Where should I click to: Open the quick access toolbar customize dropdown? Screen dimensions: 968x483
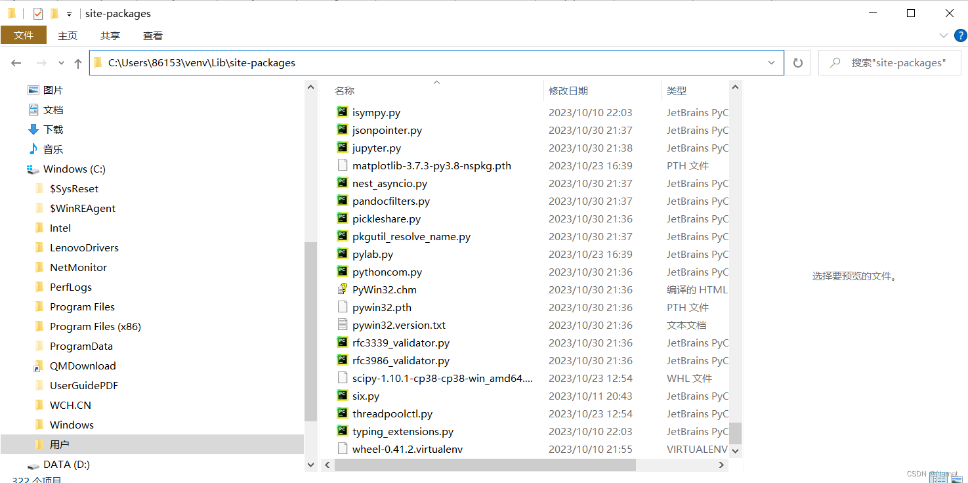(x=69, y=14)
